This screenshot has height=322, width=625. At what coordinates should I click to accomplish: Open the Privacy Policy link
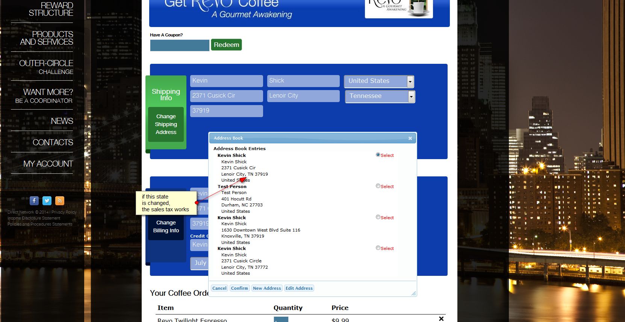pos(64,212)
